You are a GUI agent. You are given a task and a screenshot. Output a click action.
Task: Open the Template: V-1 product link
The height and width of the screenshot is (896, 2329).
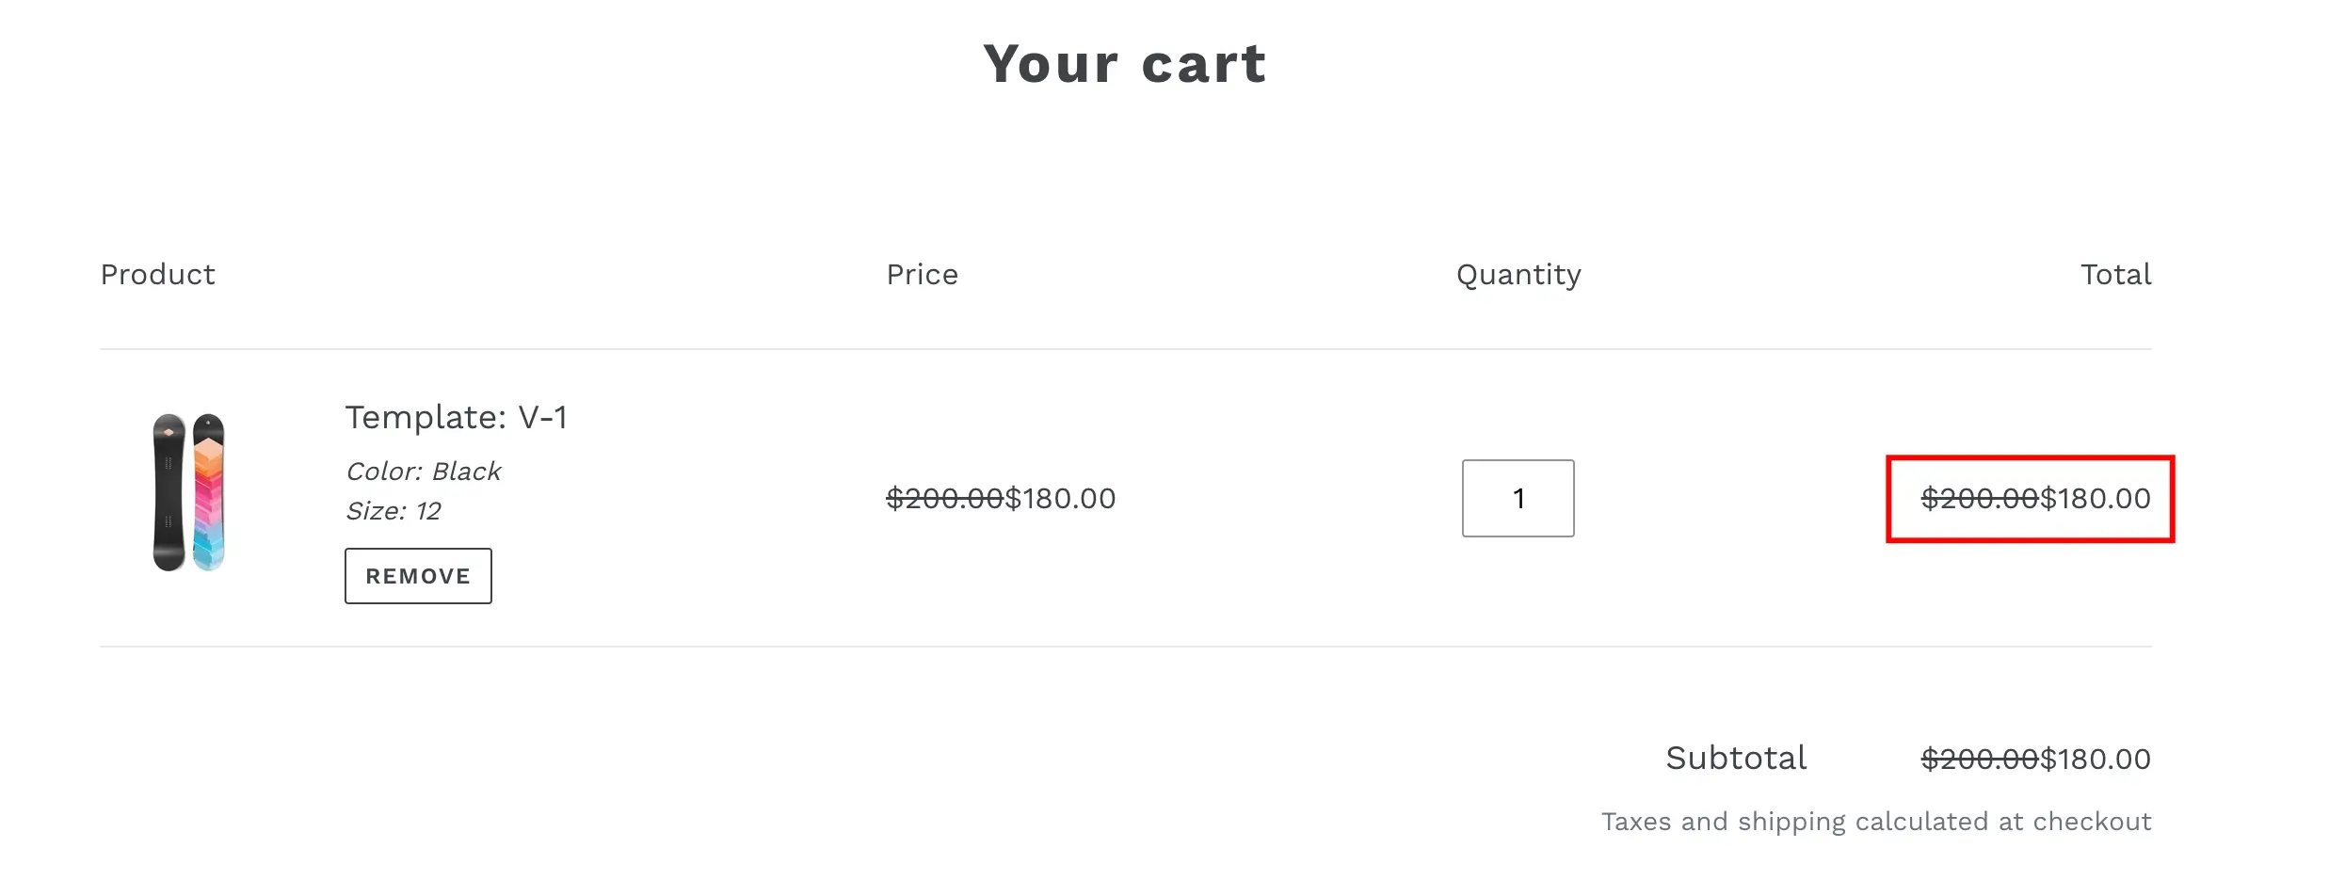[457, 417]
